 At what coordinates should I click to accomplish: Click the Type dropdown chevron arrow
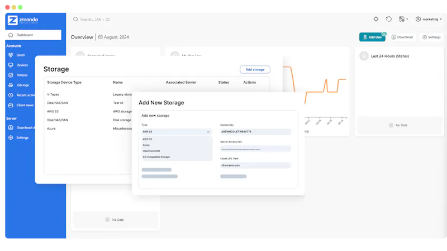pos(208,132)
